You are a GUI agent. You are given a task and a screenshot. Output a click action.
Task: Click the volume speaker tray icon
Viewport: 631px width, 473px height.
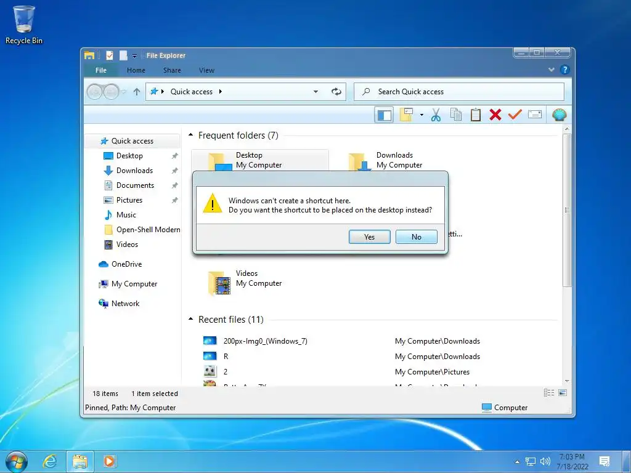pyautogui.click(x=545, y=461)
